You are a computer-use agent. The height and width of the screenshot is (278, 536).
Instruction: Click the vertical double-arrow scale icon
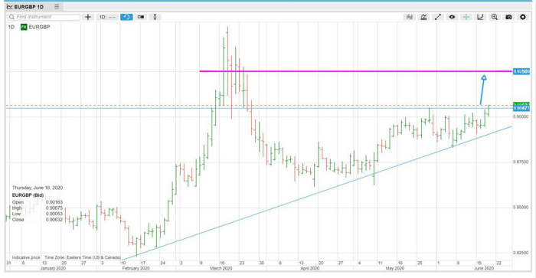pos(155,17)
